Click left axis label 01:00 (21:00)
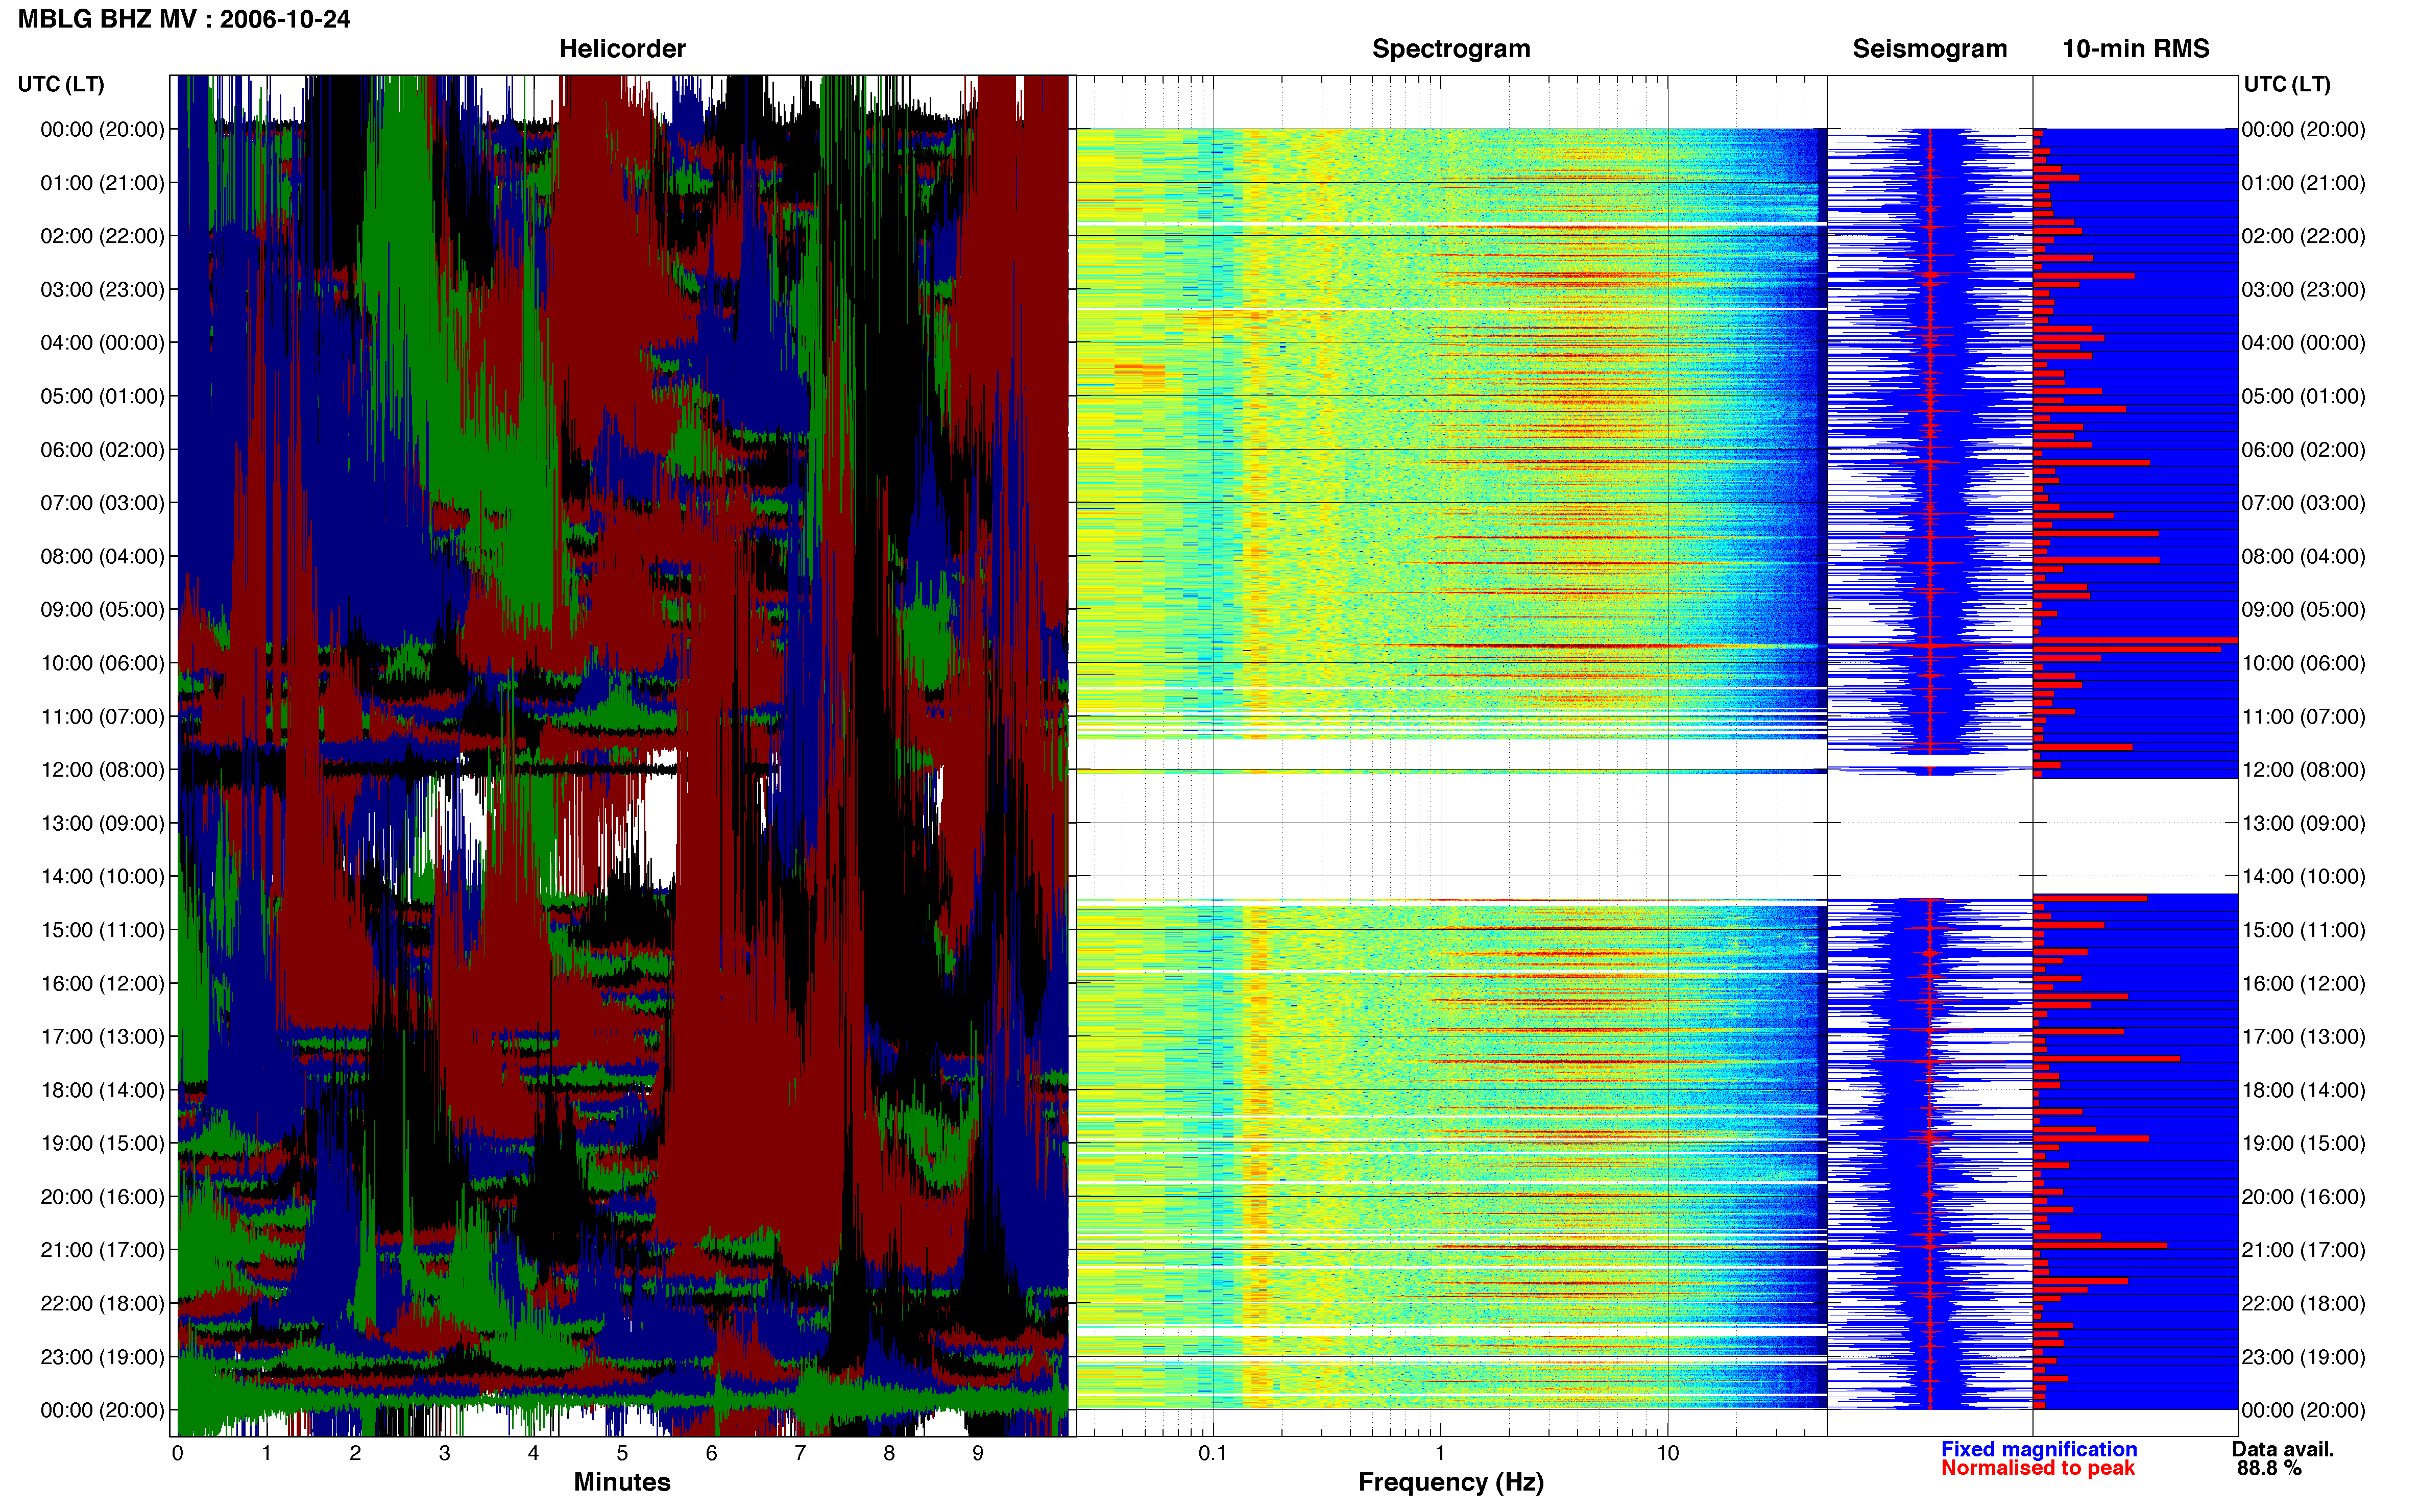 click(102, 183)
